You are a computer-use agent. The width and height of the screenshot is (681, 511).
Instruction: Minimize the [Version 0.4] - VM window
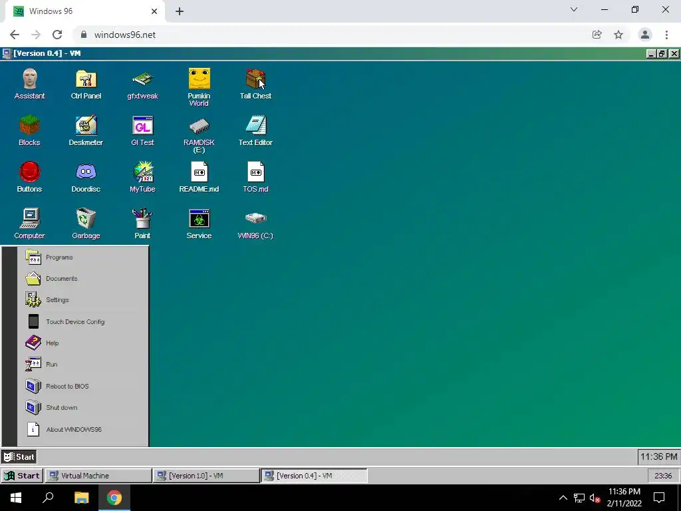tap(650, 54)
